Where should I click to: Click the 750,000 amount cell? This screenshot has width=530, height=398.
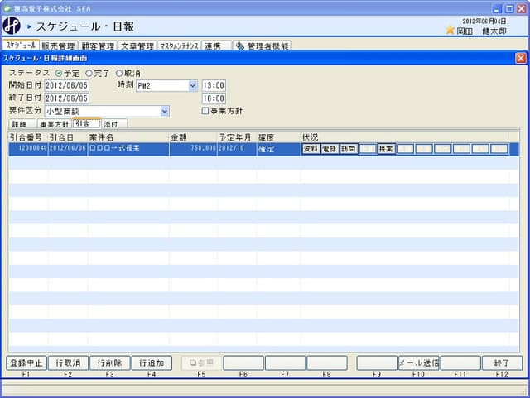pyautogui.click(x=193, y=149)
